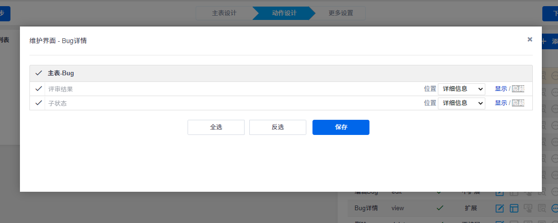558x223 pixels.
Task: Switch to 动作设计 step tab
Action: coord(284,13)
